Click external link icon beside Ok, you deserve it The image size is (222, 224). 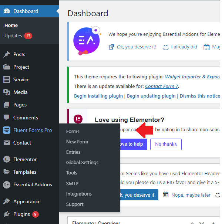(111, 47)
